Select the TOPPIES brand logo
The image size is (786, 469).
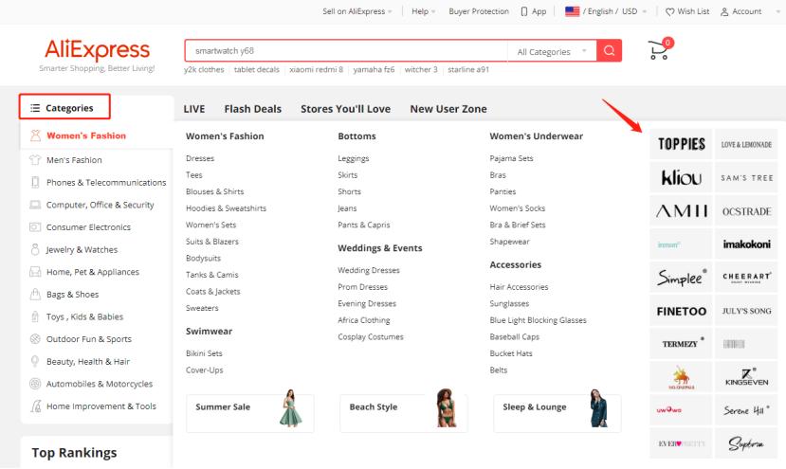tap(681, 145)
